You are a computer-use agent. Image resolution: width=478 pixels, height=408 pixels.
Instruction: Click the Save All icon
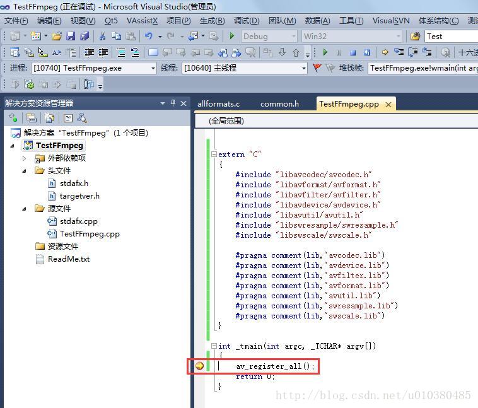pos(85,37)
